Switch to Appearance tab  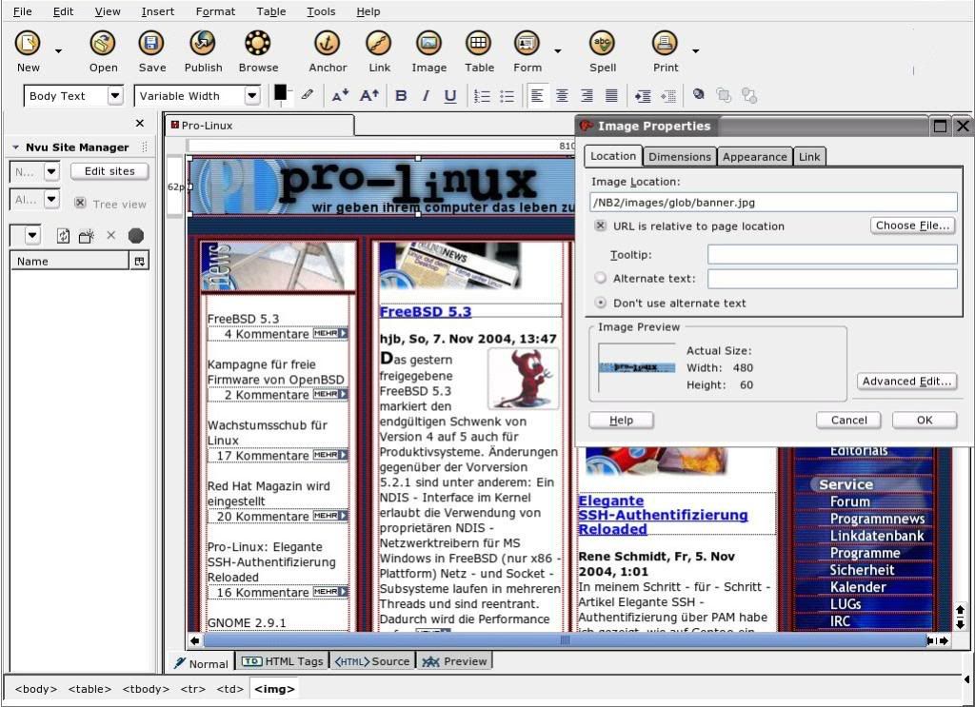pos(754,157)
